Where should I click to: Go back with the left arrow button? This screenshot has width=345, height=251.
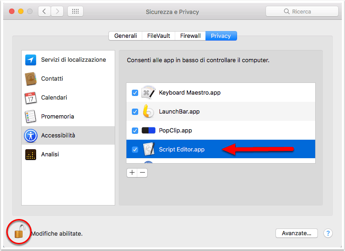[44, 11]
